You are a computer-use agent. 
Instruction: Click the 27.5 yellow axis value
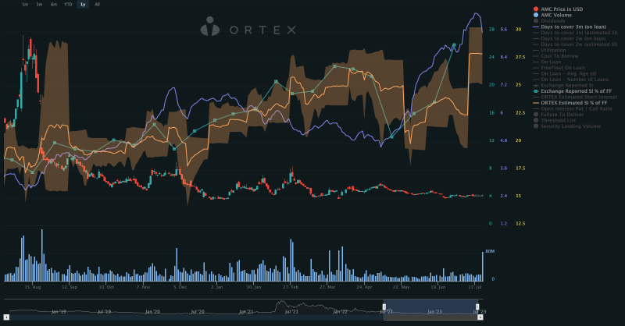[520, 57]
